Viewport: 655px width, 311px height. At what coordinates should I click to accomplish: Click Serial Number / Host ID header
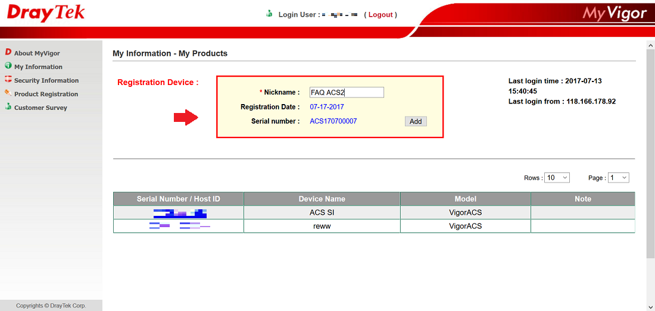coord(179,199)
